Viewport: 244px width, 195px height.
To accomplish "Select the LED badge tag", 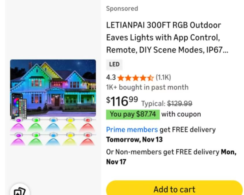I will [x=114, y=65].
